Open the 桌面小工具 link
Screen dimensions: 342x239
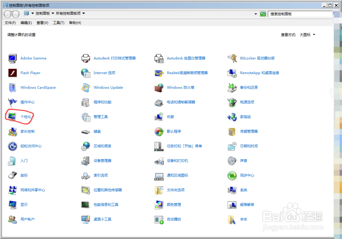[x=103, y=220]
